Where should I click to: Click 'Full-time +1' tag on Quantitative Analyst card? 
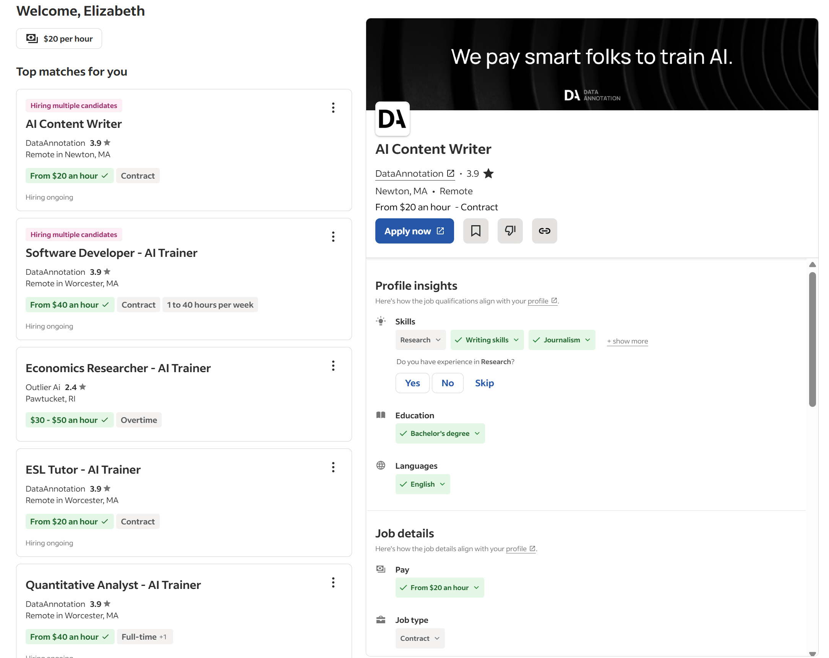[x=144, y=637]
